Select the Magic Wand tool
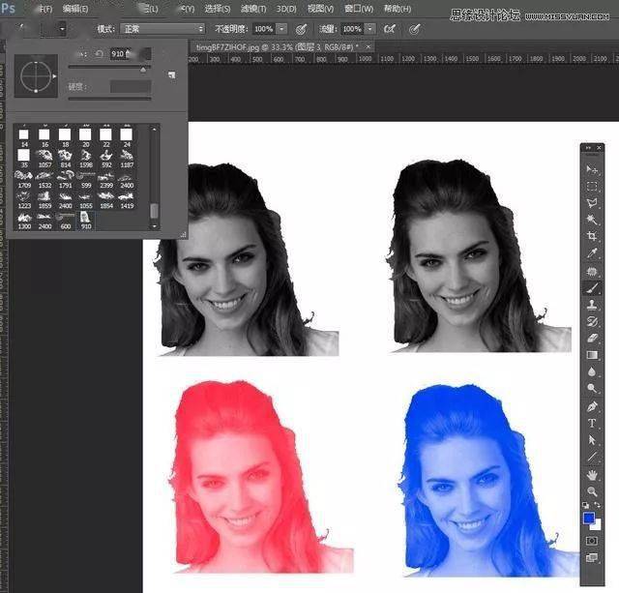The height and width of the screenshot is (593, 619). [x=592, y=220]
